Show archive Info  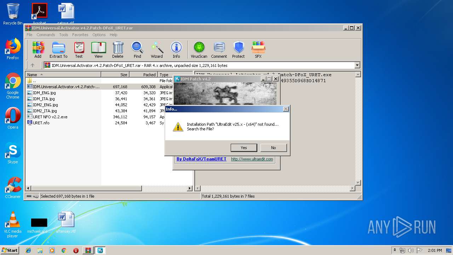pos(176,50)
